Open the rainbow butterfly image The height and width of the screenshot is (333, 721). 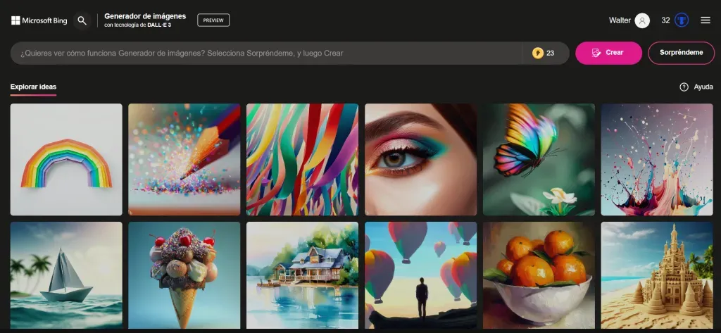pyautogui.click(x=539, y=160)
